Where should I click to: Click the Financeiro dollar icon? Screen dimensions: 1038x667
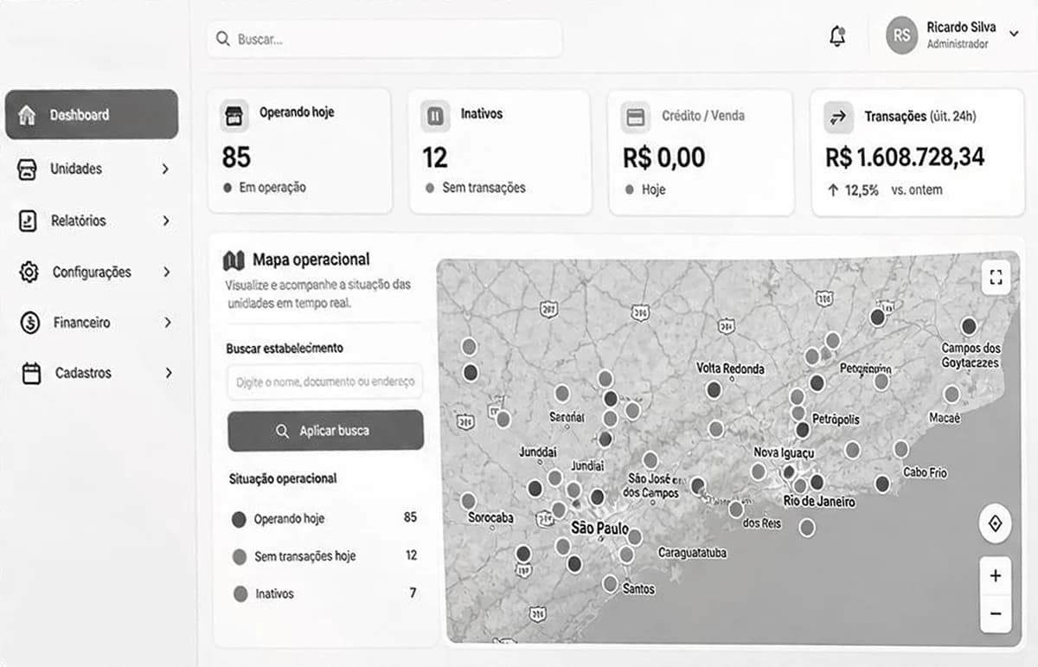(30, 323)
